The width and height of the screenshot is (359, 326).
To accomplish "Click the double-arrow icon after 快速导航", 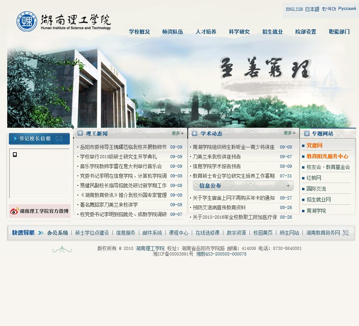I will click(x=41, y=233).
